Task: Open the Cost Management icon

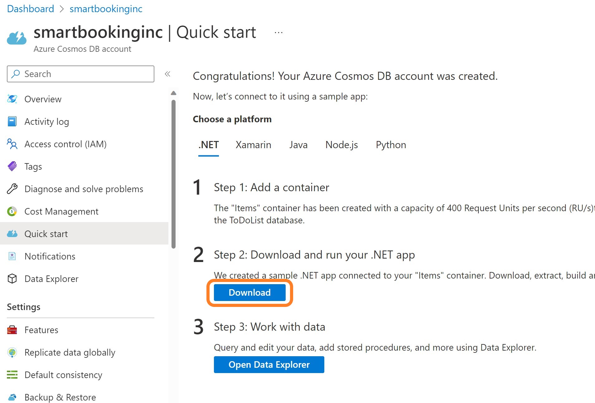Action: coord(12,211)
